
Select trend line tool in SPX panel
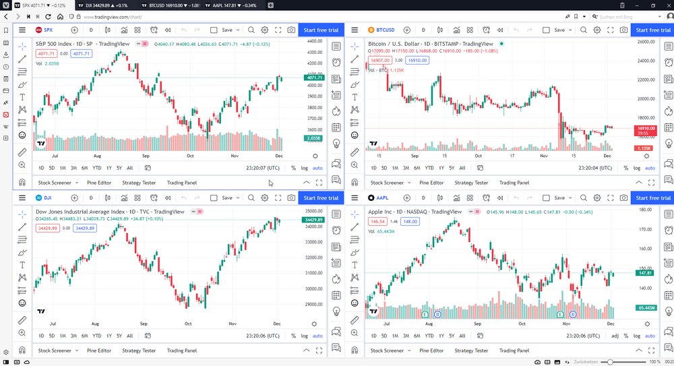[22, 59]
